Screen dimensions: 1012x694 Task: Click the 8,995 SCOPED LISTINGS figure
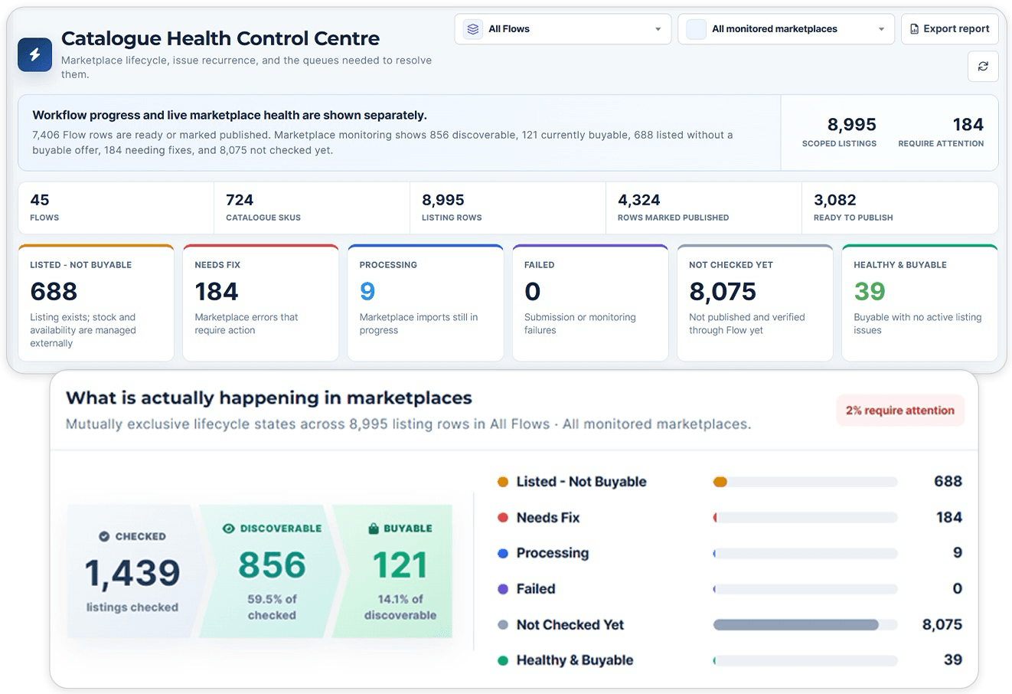tap(840, 132)
